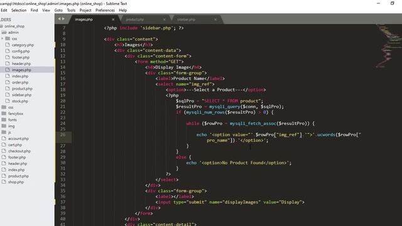Click the previous tab arrow
The width and height of the screenshot is (402, 226).
[59, 19]
